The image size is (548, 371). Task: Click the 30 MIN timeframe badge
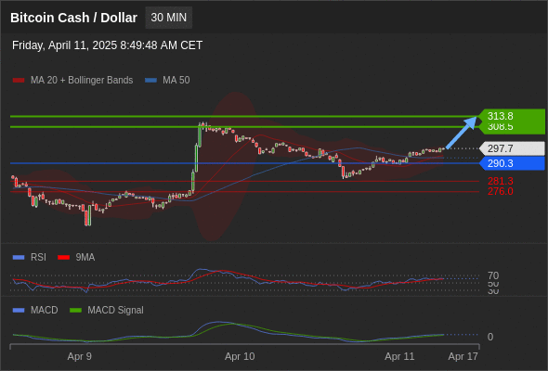click(169, 18)
